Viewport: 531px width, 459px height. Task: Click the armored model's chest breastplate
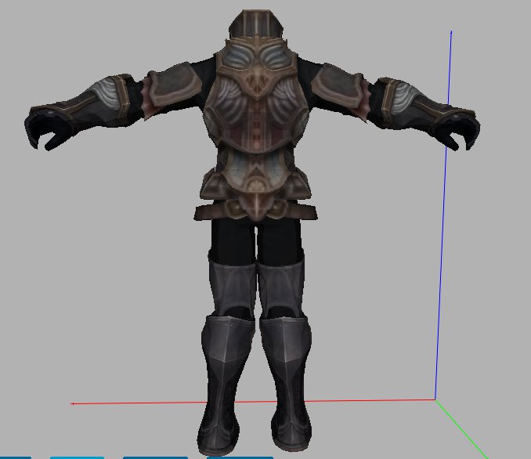tap(257, 96)
